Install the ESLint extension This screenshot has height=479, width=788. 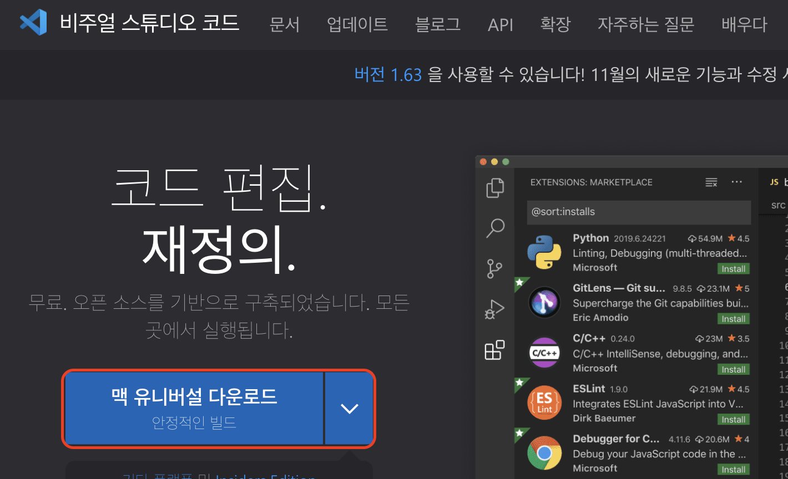[734, 420]
